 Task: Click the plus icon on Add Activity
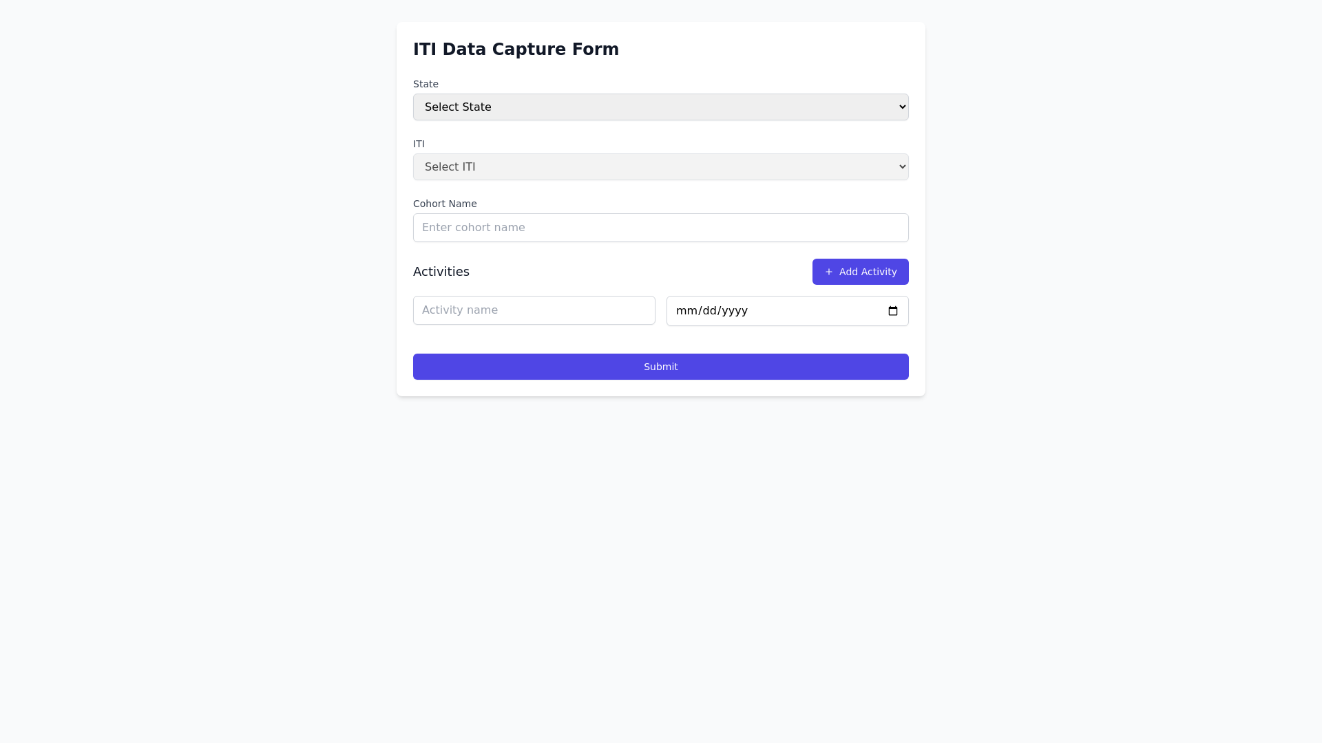pyautogui.click(x=829, y=272)
